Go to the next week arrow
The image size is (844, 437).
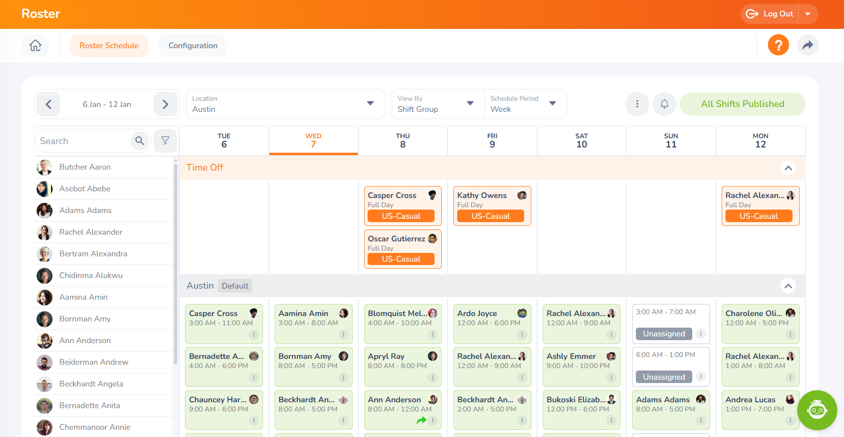pos(165,104)
